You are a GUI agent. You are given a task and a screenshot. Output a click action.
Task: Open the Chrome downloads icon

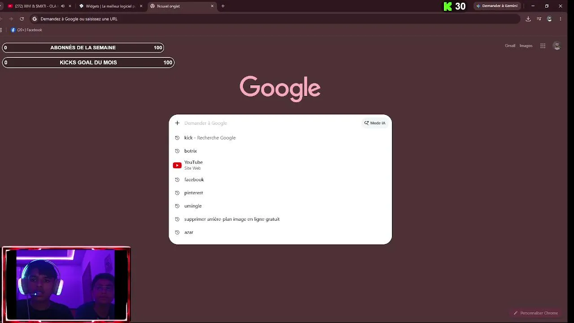coord(528,19)
